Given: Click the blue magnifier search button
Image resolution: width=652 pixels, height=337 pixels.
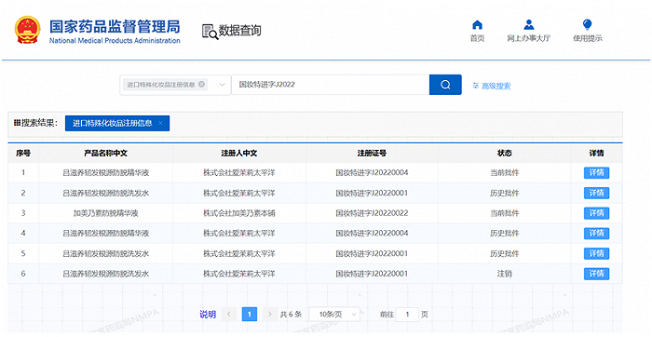Looking at the screenshot, I should (x=445, y=85).
